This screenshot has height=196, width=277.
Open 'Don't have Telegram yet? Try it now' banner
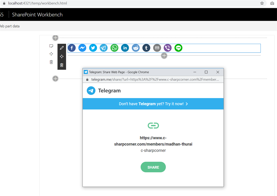pyautogui.click(x=153, y=104)
